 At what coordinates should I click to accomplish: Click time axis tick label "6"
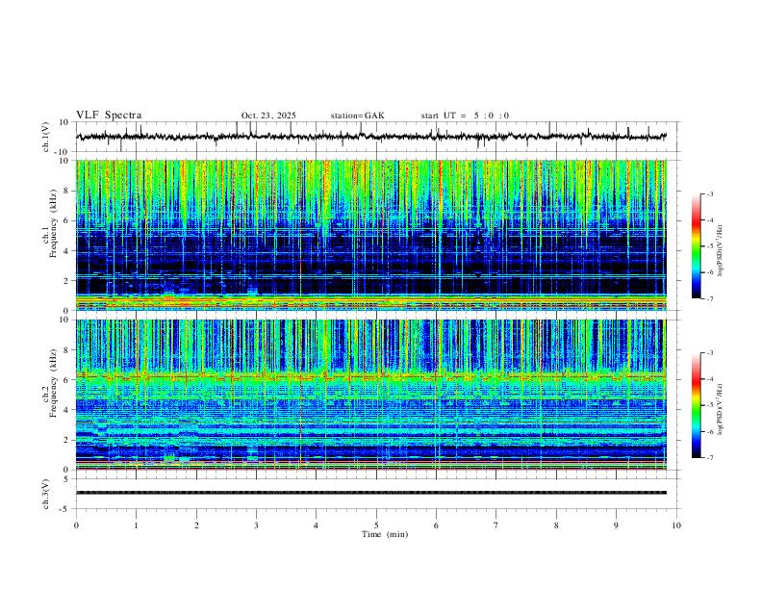click(437, 525)
